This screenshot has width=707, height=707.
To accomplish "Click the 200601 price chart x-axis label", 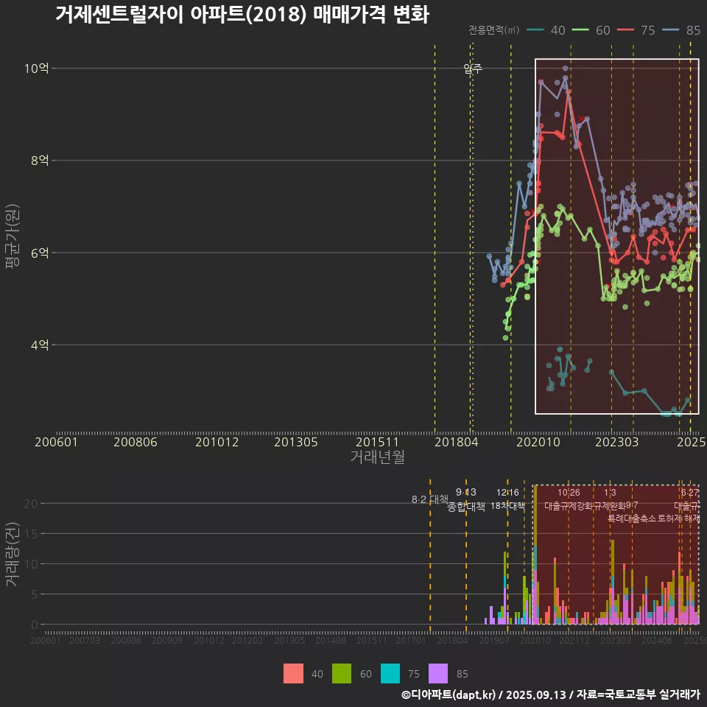I will 57,442.
